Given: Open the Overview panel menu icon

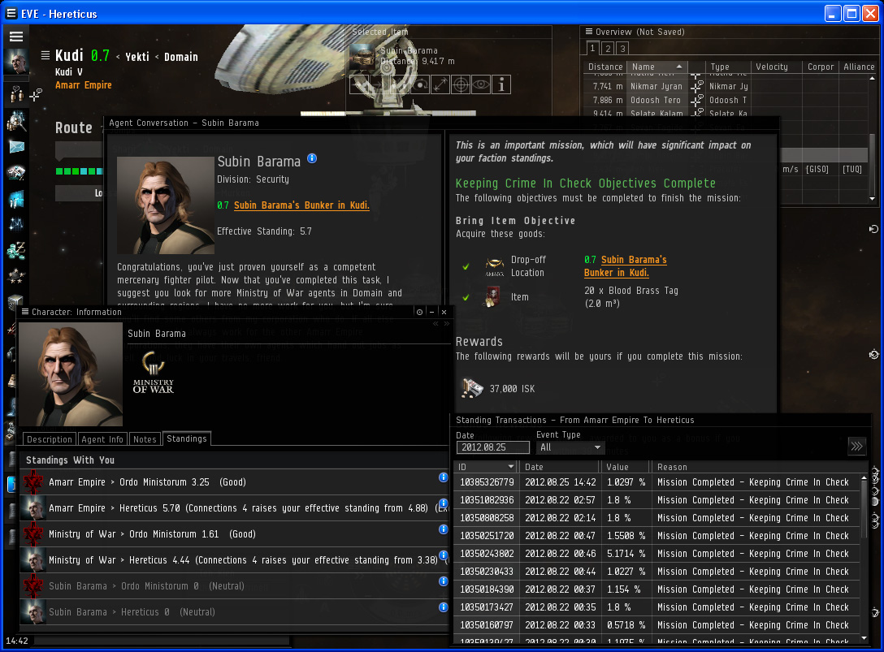Looking at the screenshot, I should pos(589,32).
